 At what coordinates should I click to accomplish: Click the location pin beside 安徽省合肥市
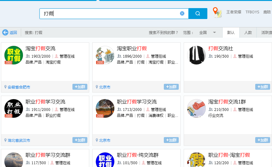5,87
